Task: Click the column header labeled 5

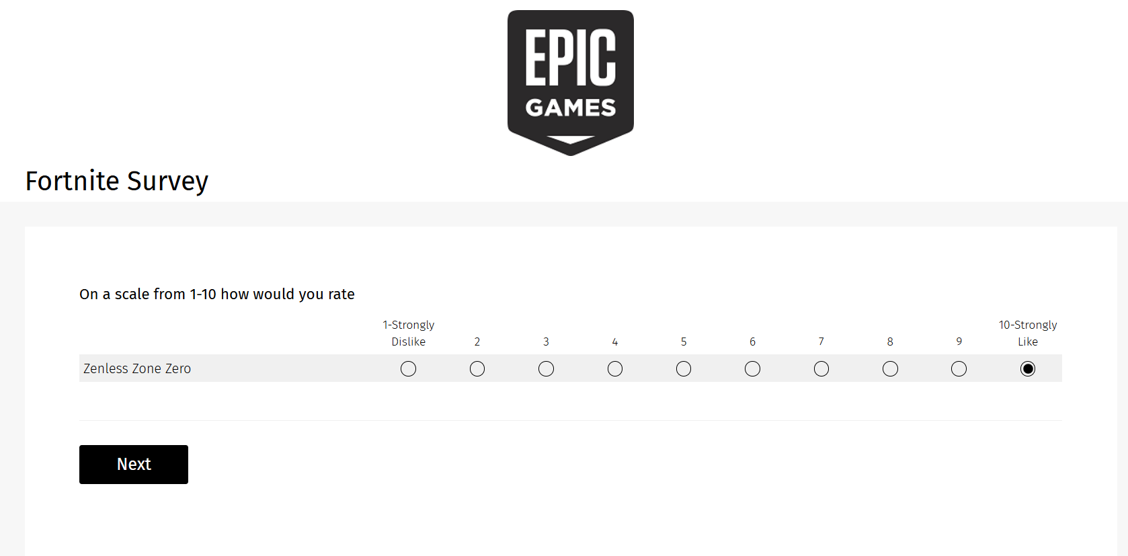Action: tap(684, 342)
